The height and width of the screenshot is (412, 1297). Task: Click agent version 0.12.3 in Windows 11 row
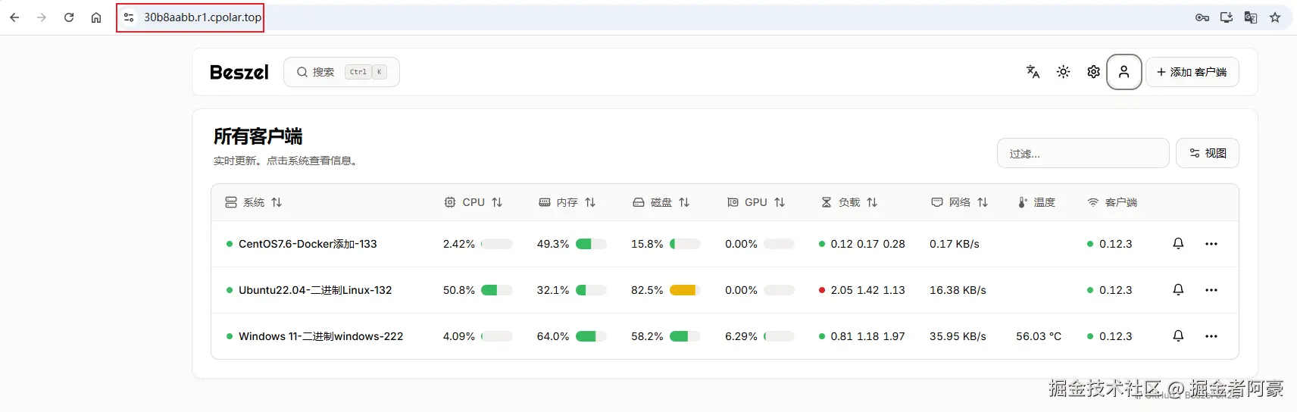click(x=1115, y=336)
